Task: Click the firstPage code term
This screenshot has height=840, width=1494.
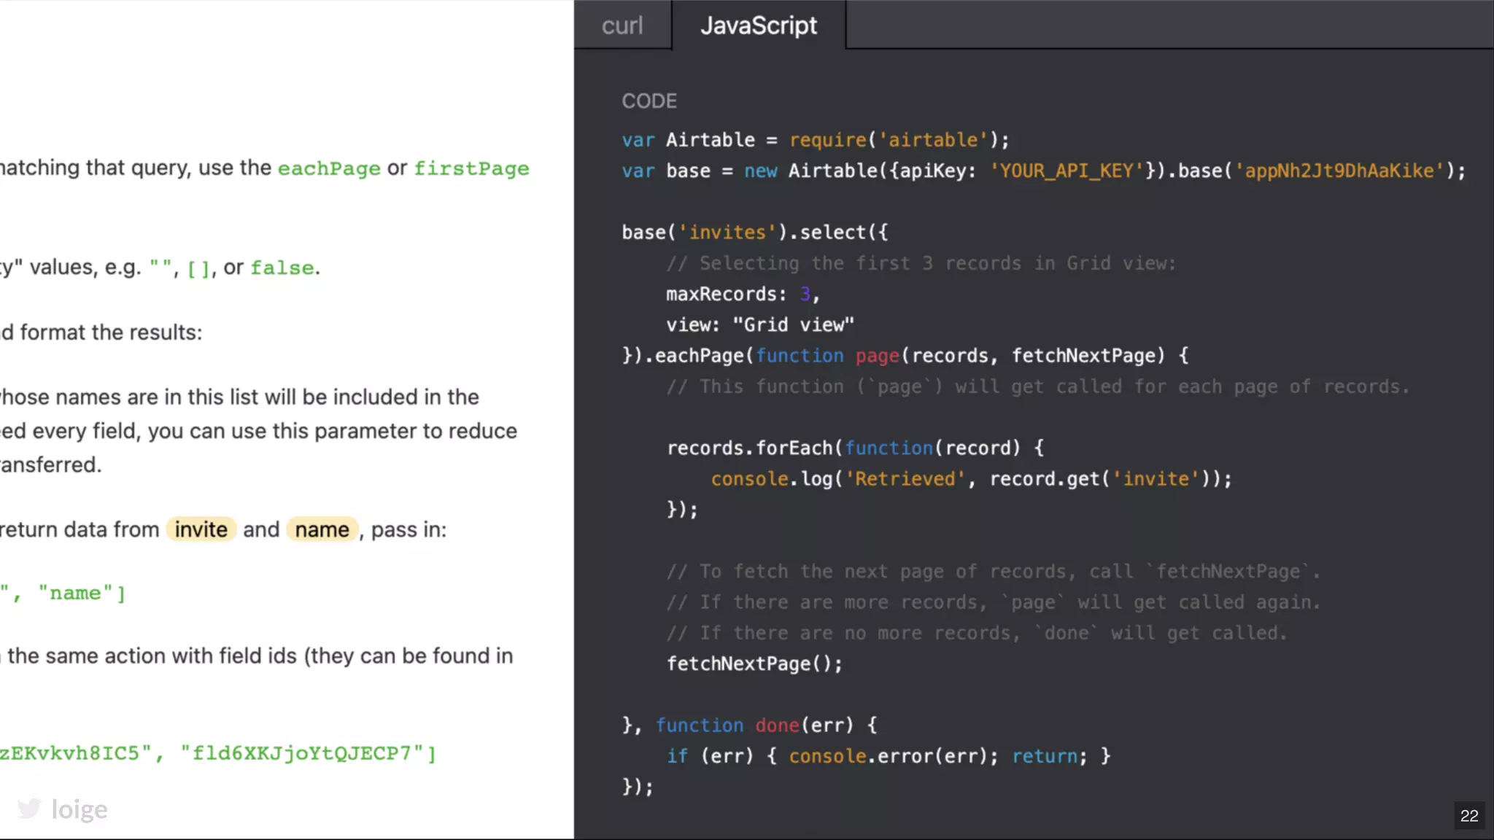Action: pos(471,168)
